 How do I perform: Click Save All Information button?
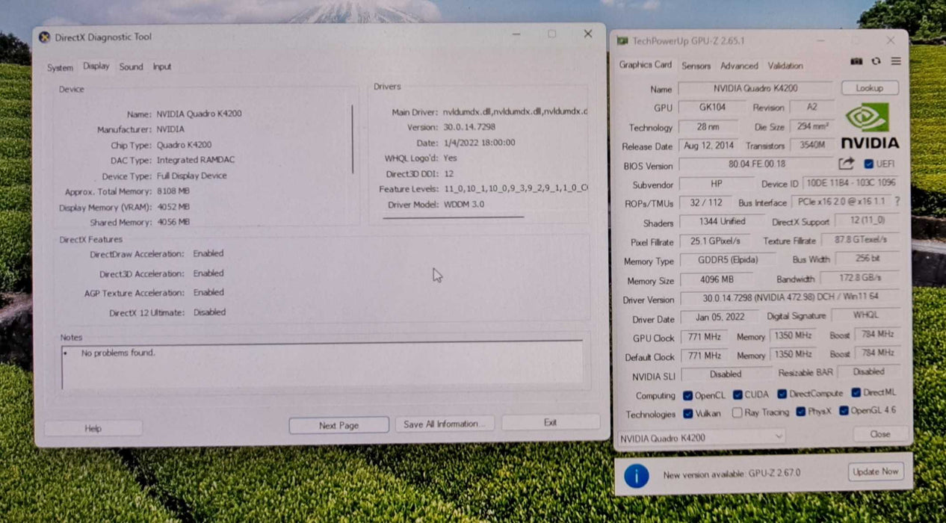445,424
